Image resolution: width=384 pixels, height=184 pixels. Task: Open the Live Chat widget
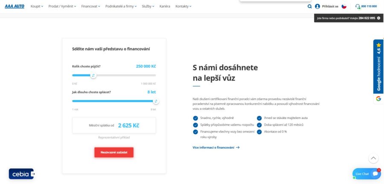coord(367,174)
